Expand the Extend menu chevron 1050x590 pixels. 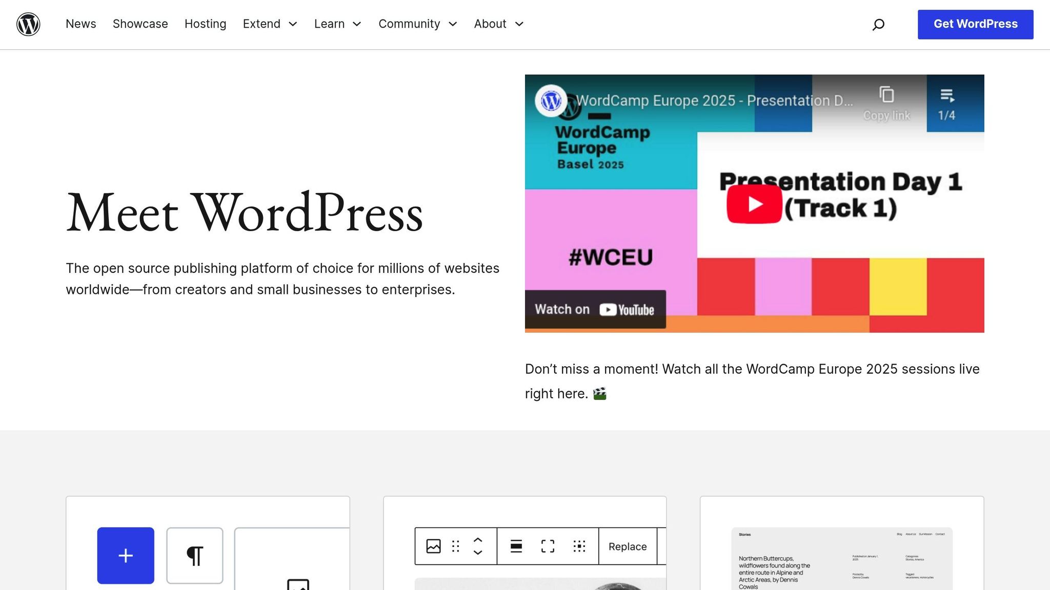tap(292, 24)
